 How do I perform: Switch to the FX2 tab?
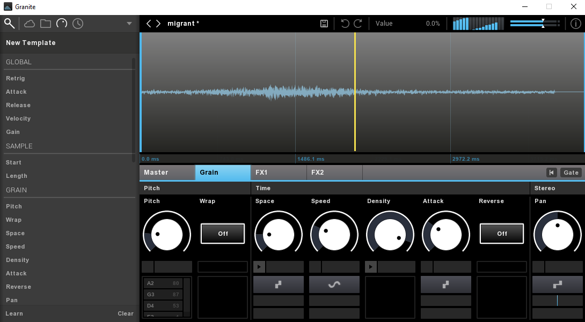pyautogui.click(x=335, y=173)
